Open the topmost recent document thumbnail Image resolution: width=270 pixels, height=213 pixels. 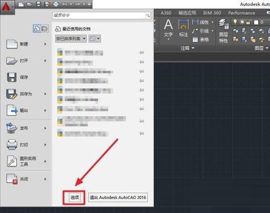pyautogui.click(x=60, y=52)
